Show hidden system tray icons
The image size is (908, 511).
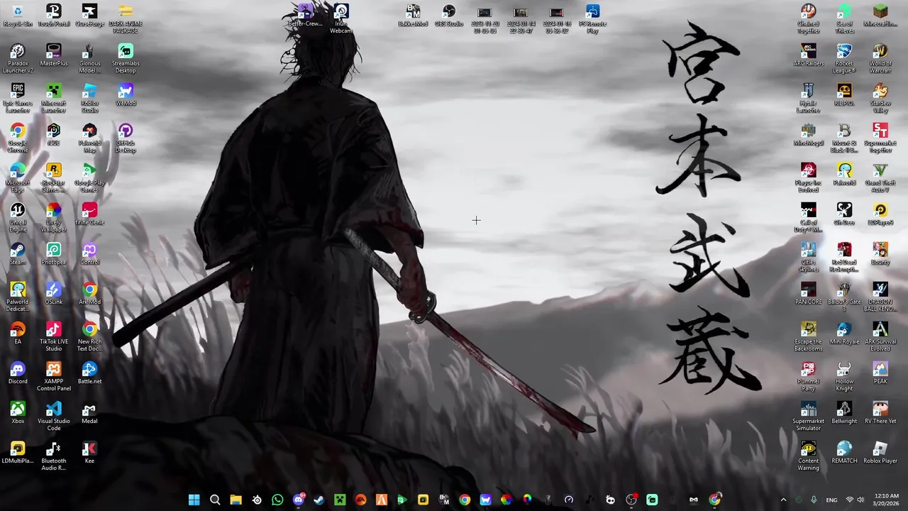click(783, 500)
